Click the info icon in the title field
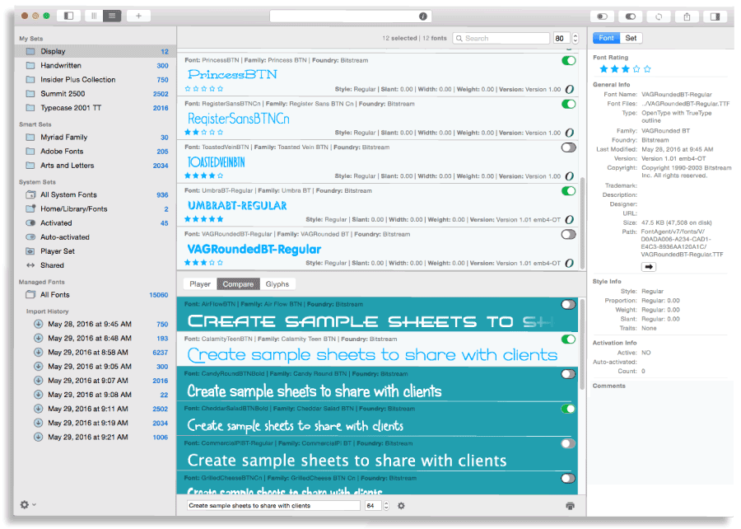741x529 pixels. (x=422, y=16)
